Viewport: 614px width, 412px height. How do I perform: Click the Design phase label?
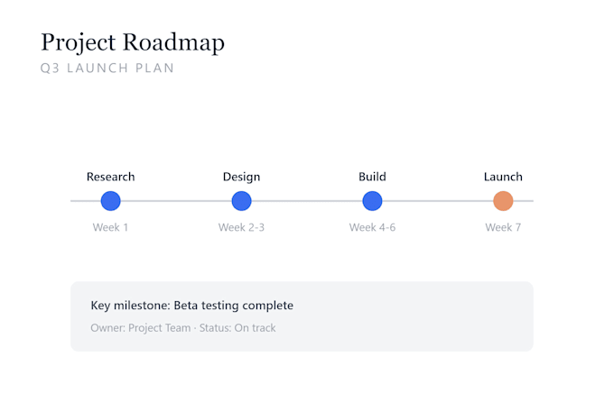point(242,177)
